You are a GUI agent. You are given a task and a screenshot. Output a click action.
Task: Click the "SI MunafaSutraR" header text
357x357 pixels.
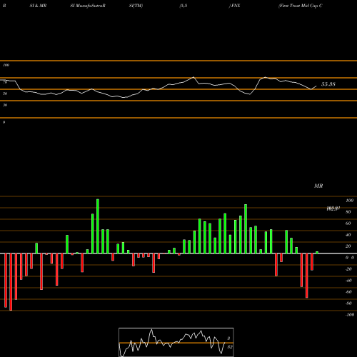(88, 6)
